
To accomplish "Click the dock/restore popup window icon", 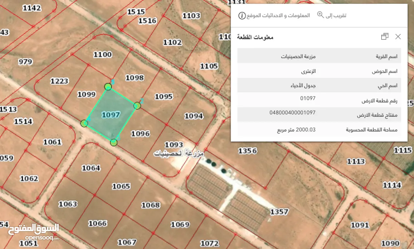I will click(385, 36).
